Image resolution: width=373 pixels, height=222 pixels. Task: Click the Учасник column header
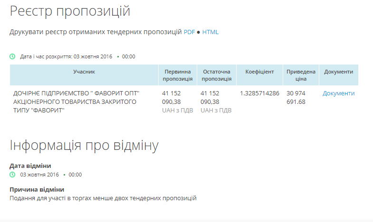pos(84,72)
